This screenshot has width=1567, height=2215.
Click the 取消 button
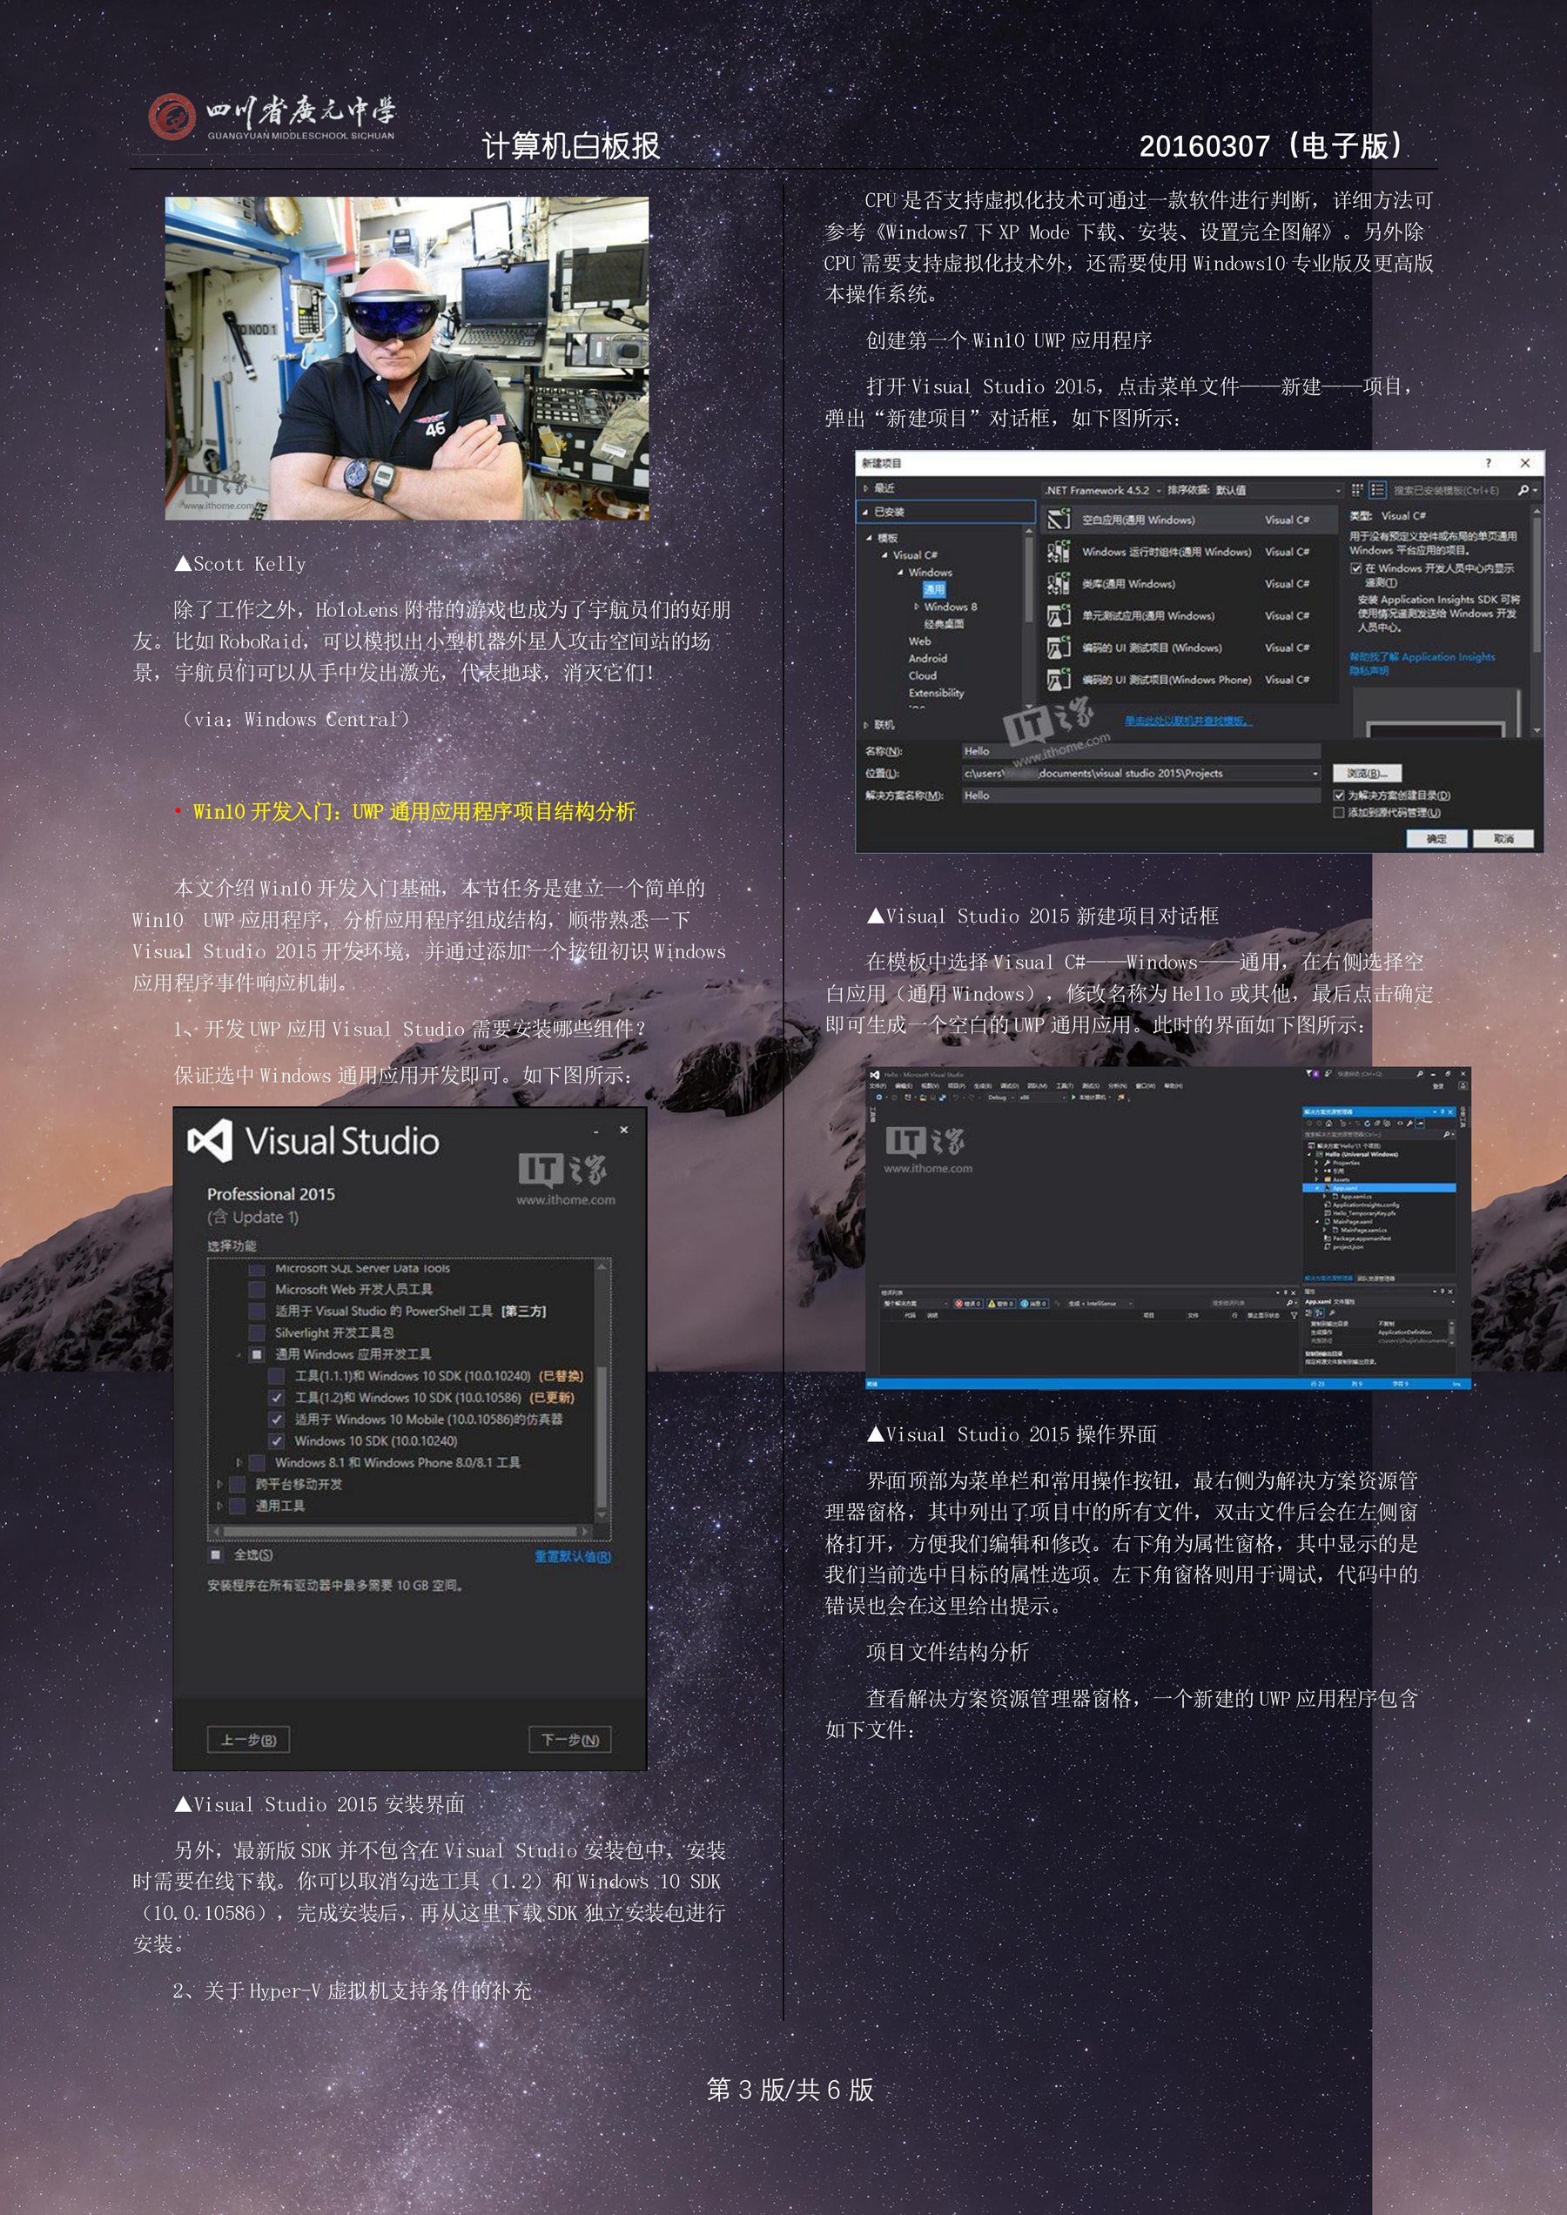1503,838
